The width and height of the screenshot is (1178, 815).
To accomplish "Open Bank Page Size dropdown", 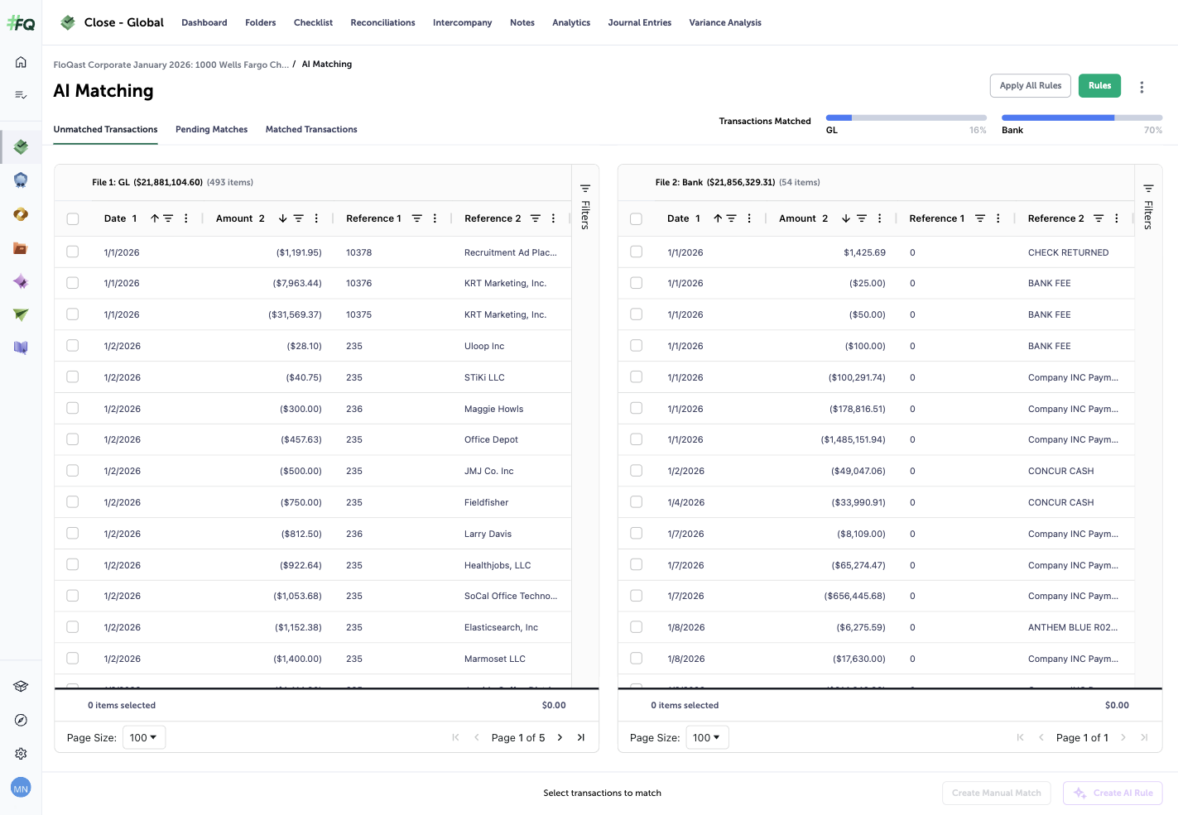I will 707,737.
